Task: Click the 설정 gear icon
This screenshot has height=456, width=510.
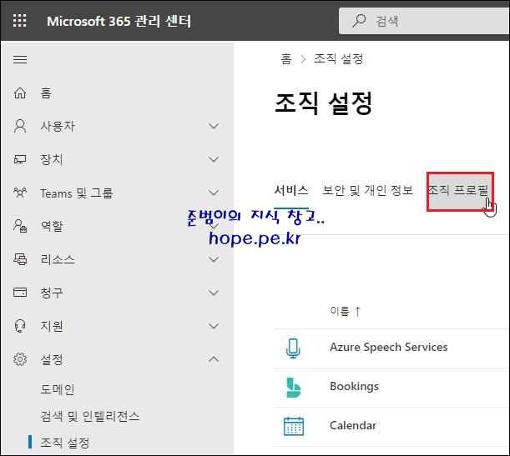Action: [x=20, y=359]
